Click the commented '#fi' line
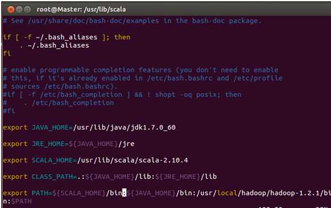The height and width of the screenshot is (208, 331). tap(9, 111)
